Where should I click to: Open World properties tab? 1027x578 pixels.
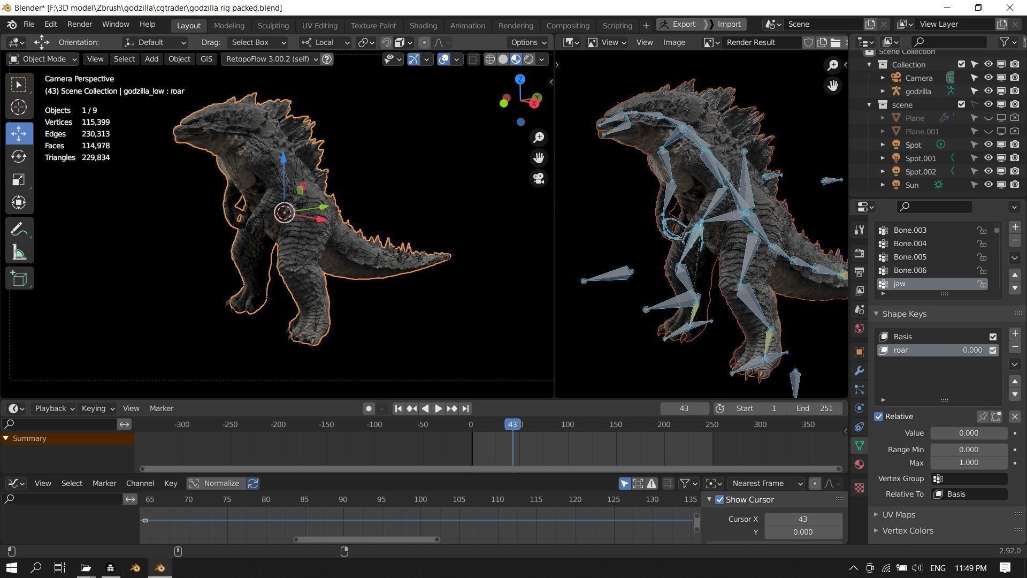(x=859, y=328)
